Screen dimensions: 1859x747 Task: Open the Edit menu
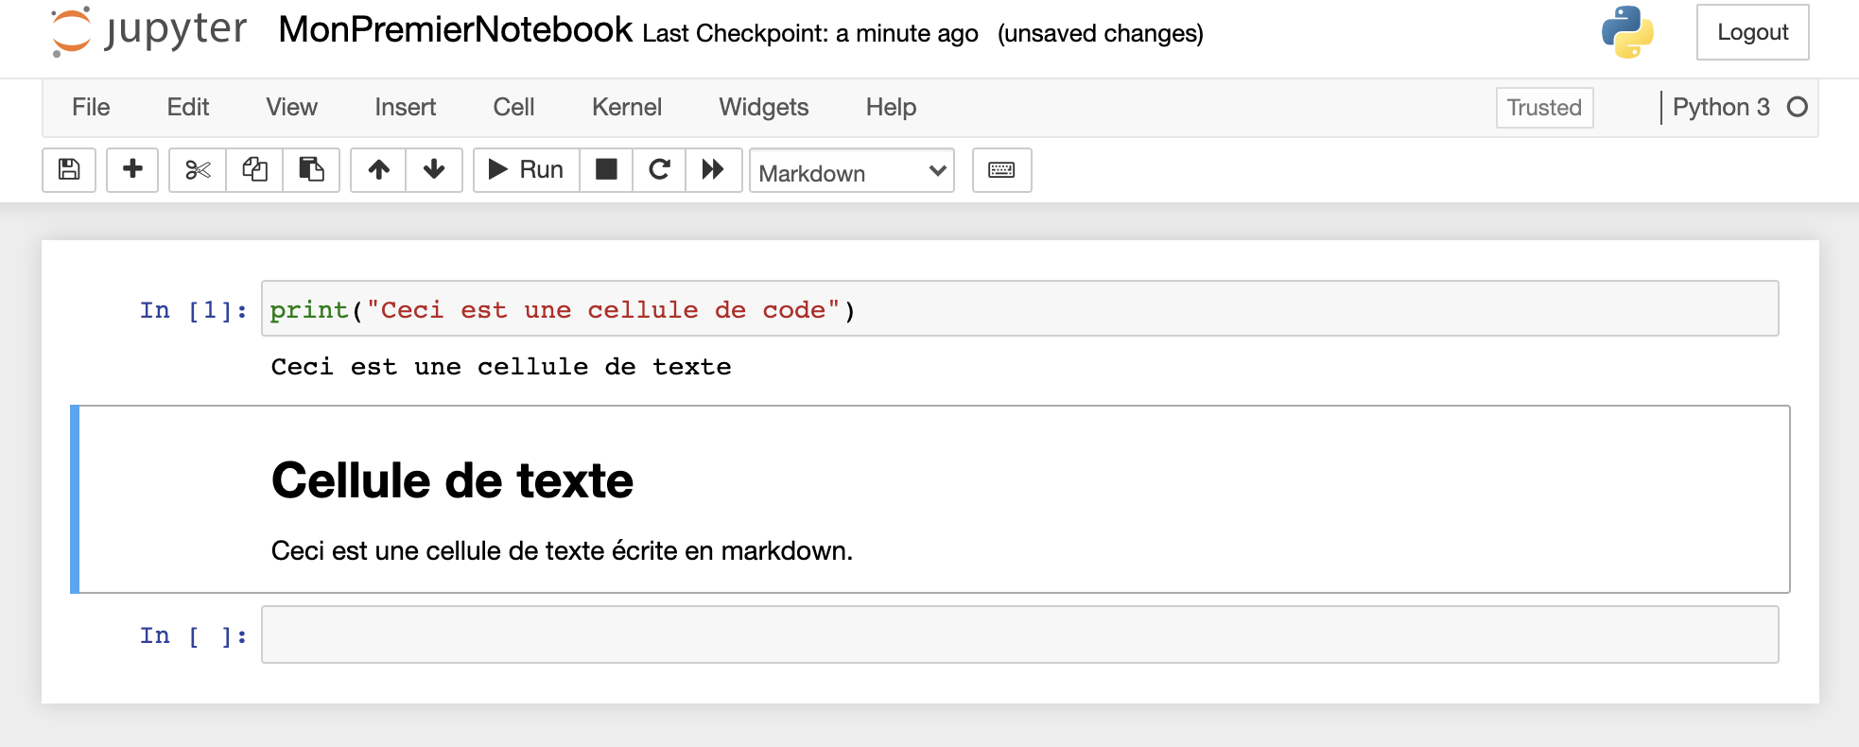tap(188, 107)
